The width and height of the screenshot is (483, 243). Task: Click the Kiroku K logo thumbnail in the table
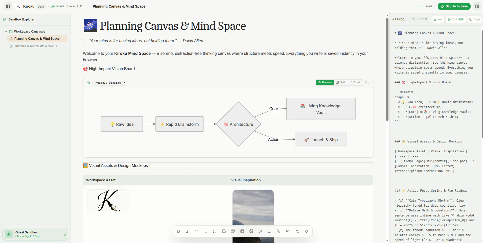click(108, 201)
